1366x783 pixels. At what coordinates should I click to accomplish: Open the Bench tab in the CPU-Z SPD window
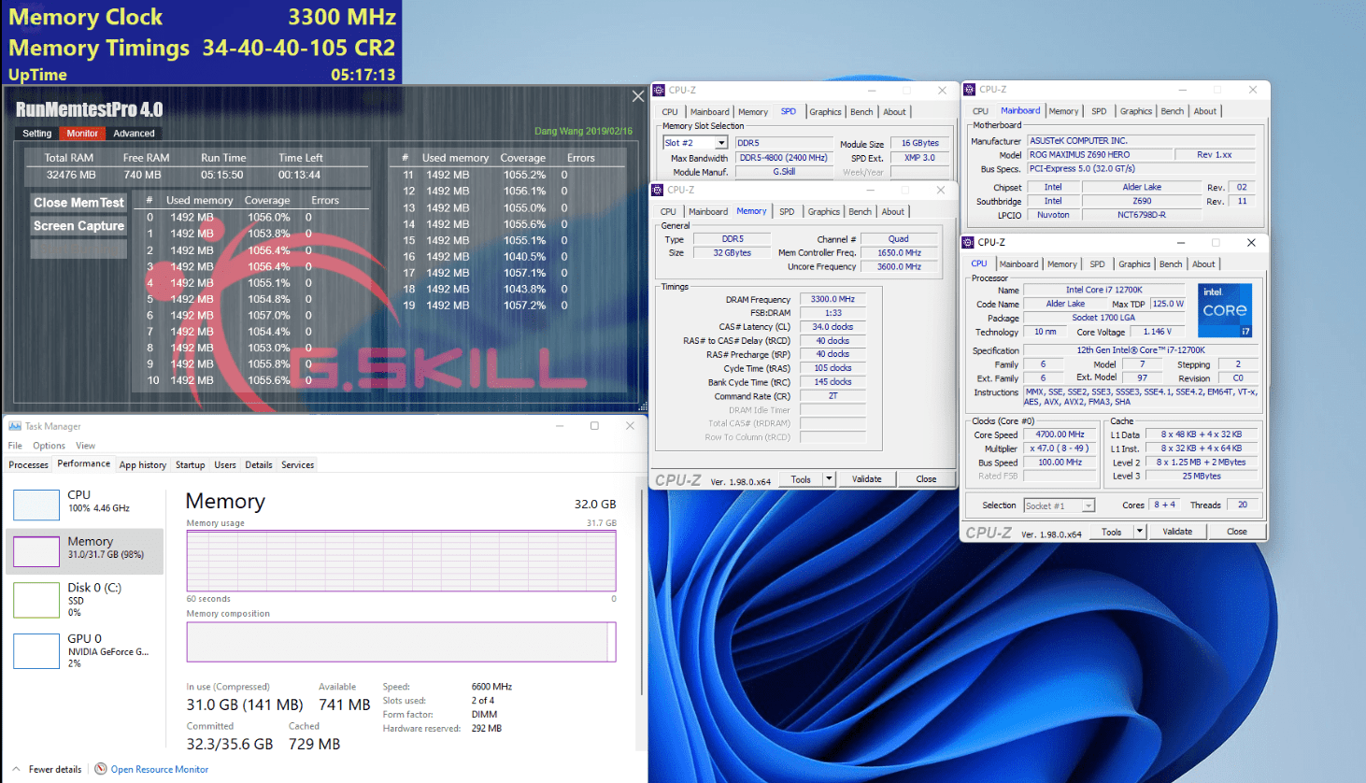pos(861,112)
